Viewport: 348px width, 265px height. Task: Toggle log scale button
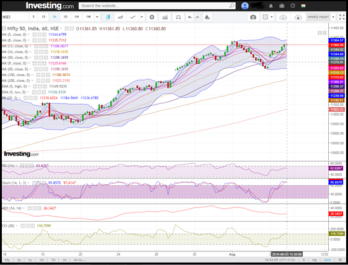pyautogui.click(x=315, y=260)
